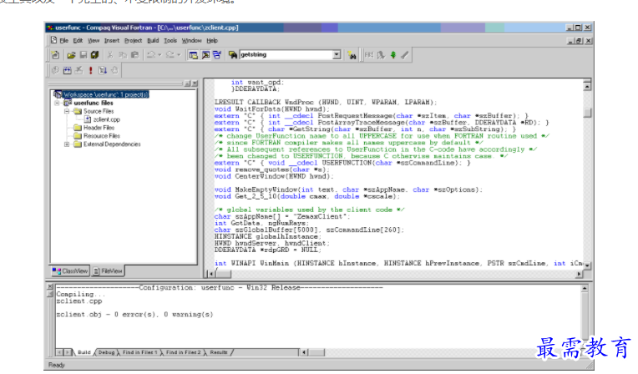Click the code editor vertical scrollbar thumb

click(x=587, y=113)
